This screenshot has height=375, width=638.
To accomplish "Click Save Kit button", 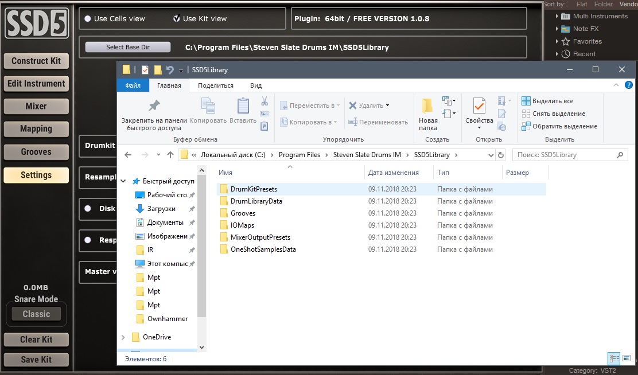I will point(36,360).
